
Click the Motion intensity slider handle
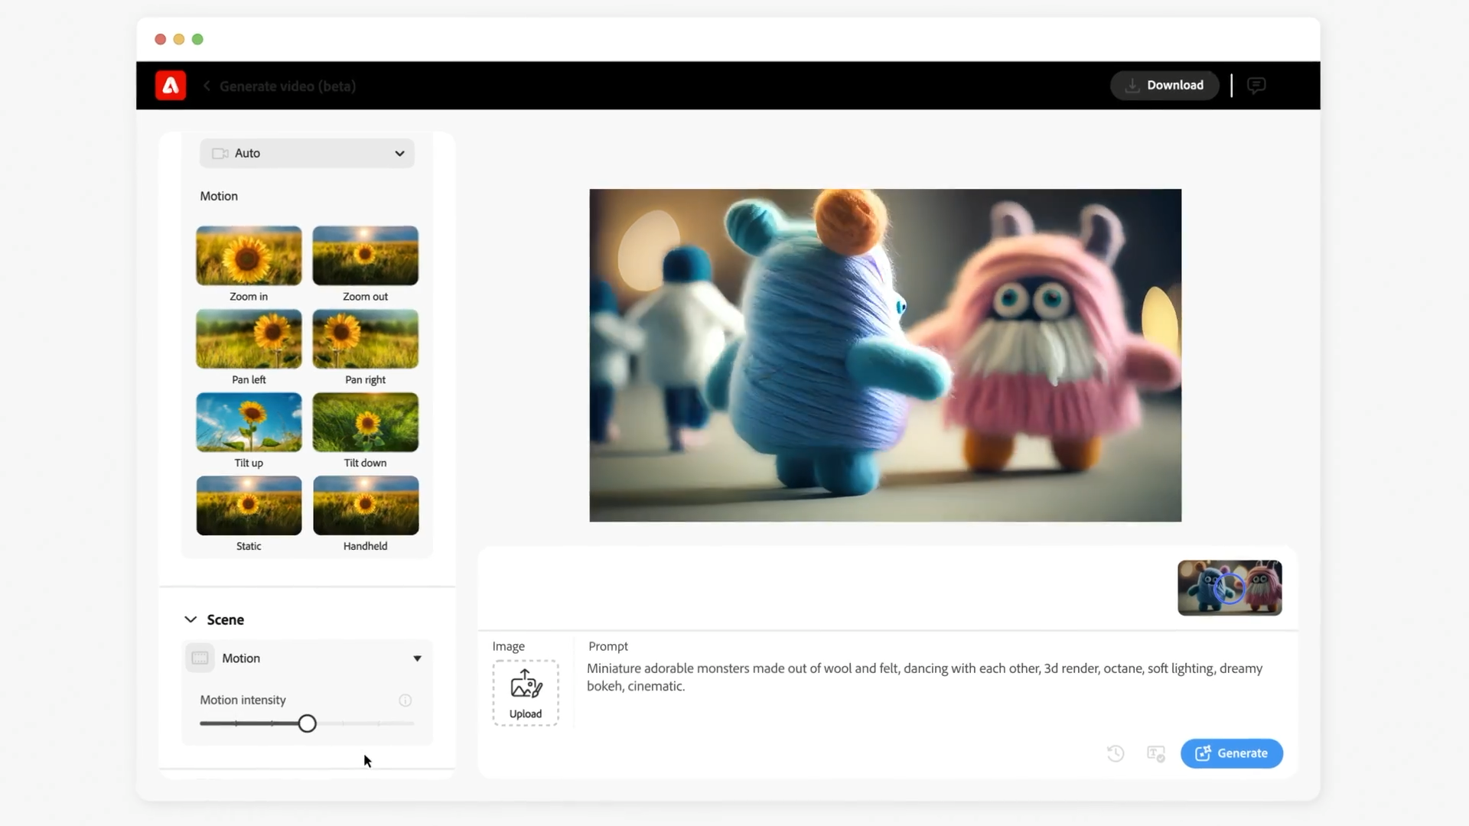coord(307,724)
